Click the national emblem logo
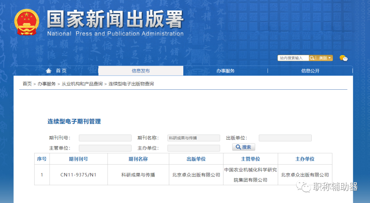Image resolution: width=370 pixels, height=203 pixels. point(27,21)
